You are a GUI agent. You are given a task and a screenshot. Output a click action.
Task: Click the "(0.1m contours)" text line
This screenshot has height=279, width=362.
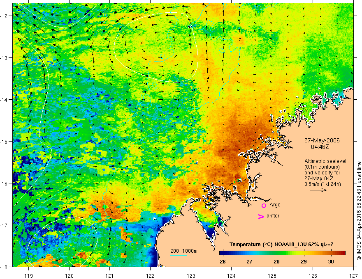click(322, 167)
